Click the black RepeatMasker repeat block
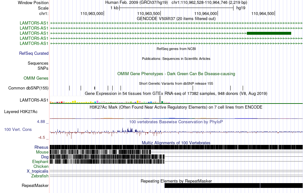This screenshot has height=193, width=303. [233, 185]
